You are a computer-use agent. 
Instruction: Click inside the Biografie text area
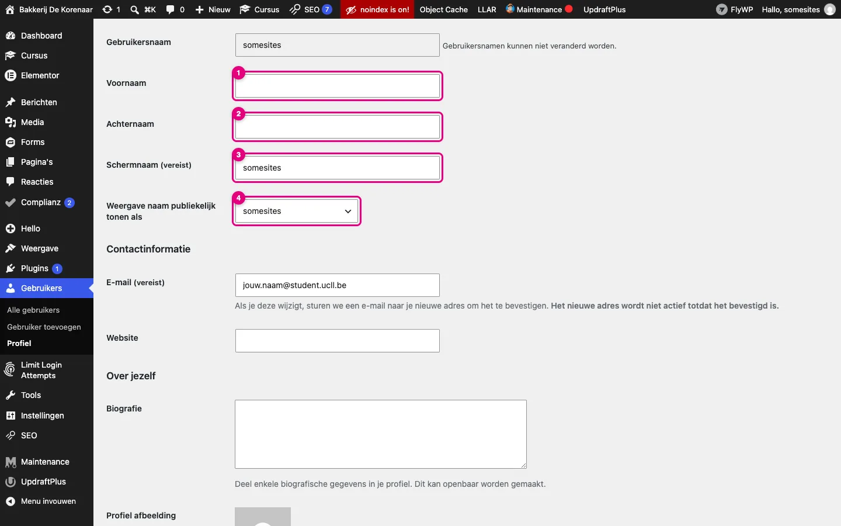(381, 434)
